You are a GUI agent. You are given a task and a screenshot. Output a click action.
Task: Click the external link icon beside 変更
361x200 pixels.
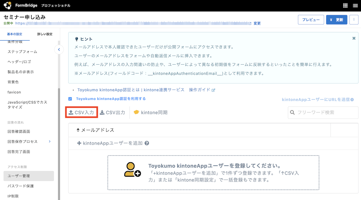pyautogui.click(x=250, y=23)
